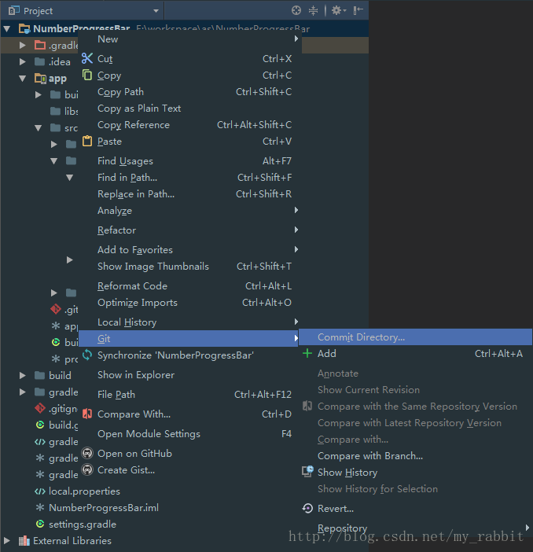Open Add to Favorites submenu
The image size is (533, 552).
(189, 249)
